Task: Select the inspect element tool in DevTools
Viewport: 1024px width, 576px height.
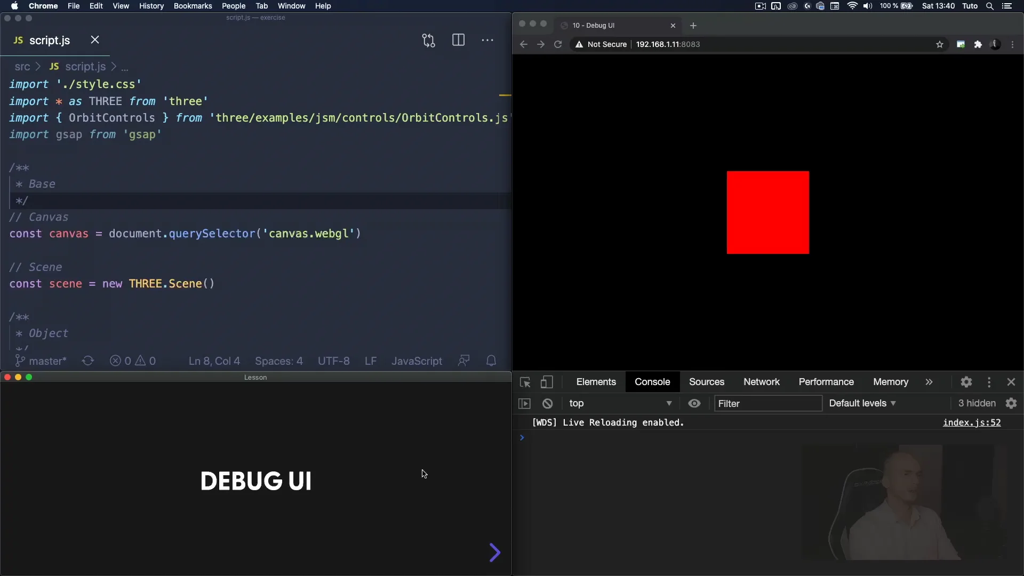Action: 525,382
